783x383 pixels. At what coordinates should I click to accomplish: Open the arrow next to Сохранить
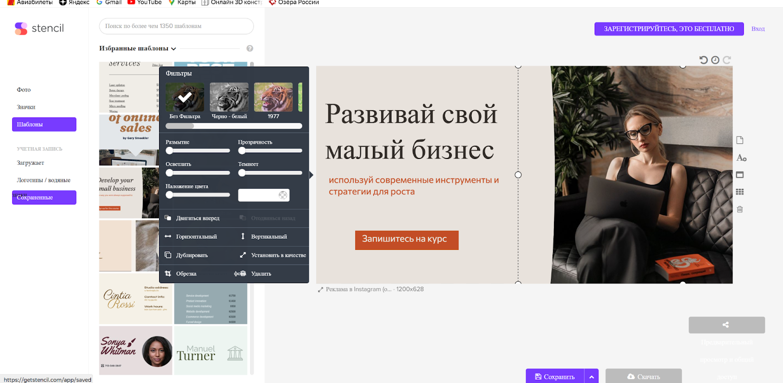(x=591, y=377)
